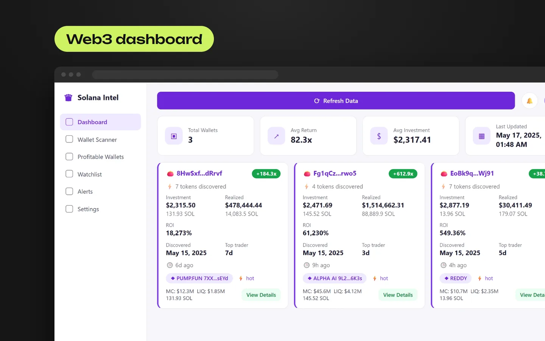Image resolution: width=545 pixels, height=341 pixels.
Task: Click the +612.9x green return badge
Action: click(x=403, y=174)
